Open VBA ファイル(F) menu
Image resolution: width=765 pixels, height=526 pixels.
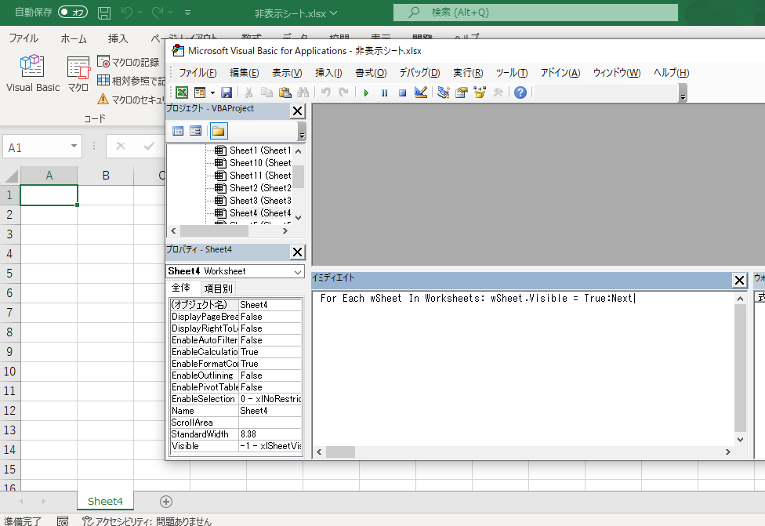coord(198,73)
